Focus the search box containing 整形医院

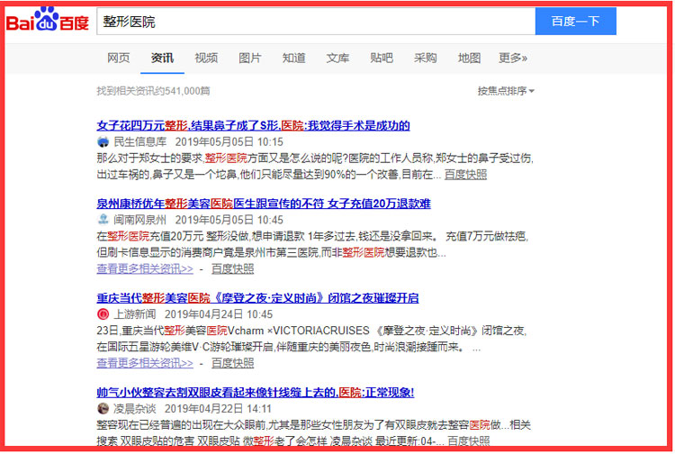coord(316,21)
